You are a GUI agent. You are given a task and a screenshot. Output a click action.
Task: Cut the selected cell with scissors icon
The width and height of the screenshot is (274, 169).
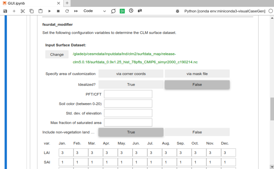23,11
